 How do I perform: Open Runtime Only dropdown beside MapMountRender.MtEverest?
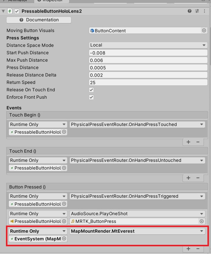coord(38,231)
